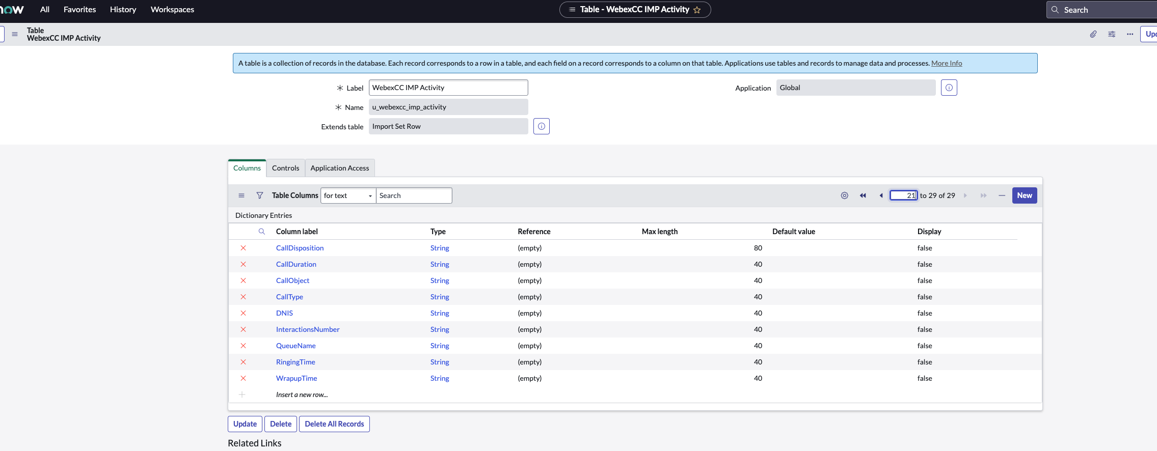Screen dimensions: 1157x451
Task: Click (empty) Reference in CallObject row
Action: click(x=530, y=280)
